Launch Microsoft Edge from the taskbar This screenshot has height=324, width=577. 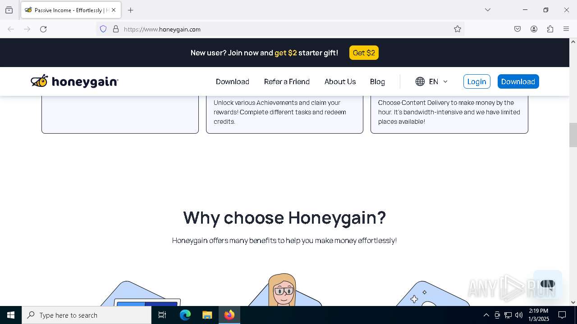(x=185, y=315)
